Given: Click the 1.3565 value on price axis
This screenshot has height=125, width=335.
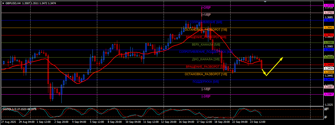Looking at the screenshot, I should click(329, 46).
